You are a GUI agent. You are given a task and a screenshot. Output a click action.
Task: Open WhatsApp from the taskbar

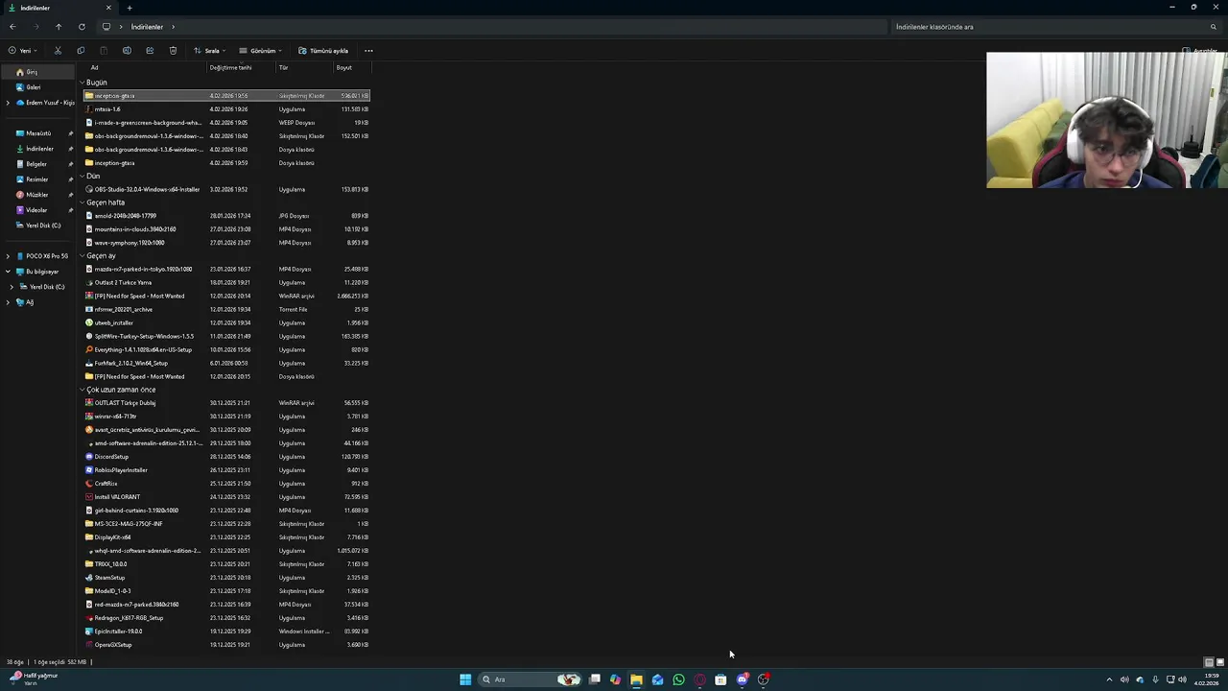pyautogui.click(x=678, y=679)
